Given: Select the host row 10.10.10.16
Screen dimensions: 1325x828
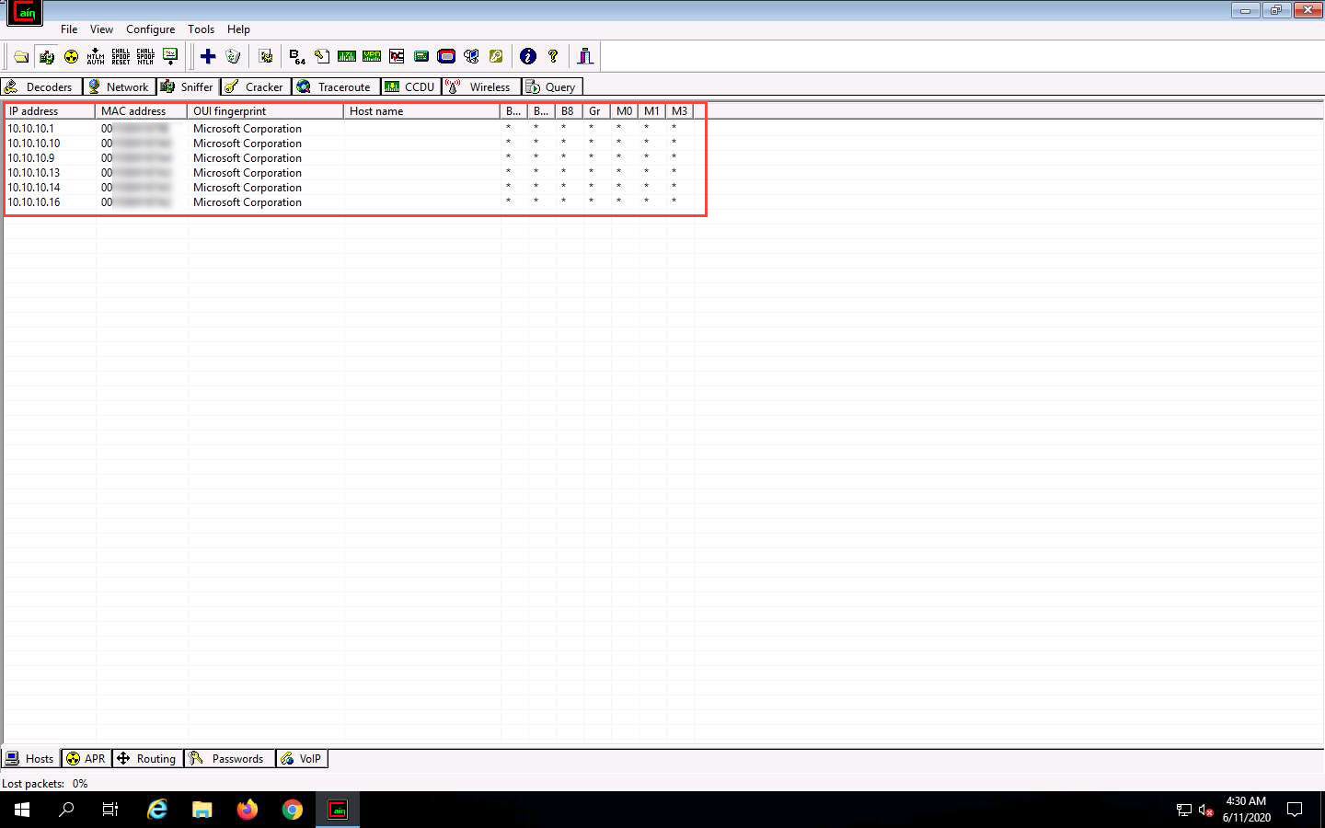Looking at the screenshot, I should (350, 202).
